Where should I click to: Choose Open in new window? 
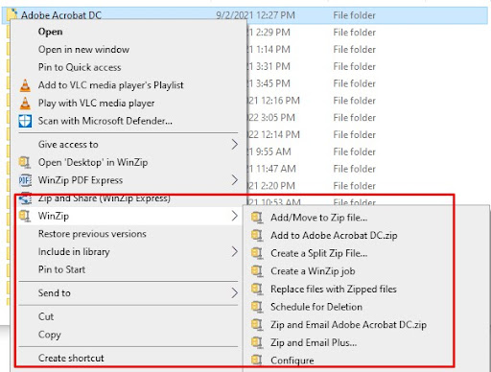click(x=83, y=50)
